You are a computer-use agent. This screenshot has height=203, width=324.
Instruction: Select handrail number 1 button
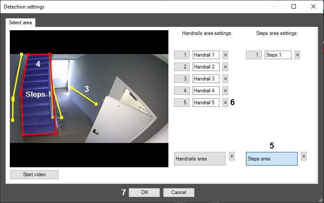point(182,55)
